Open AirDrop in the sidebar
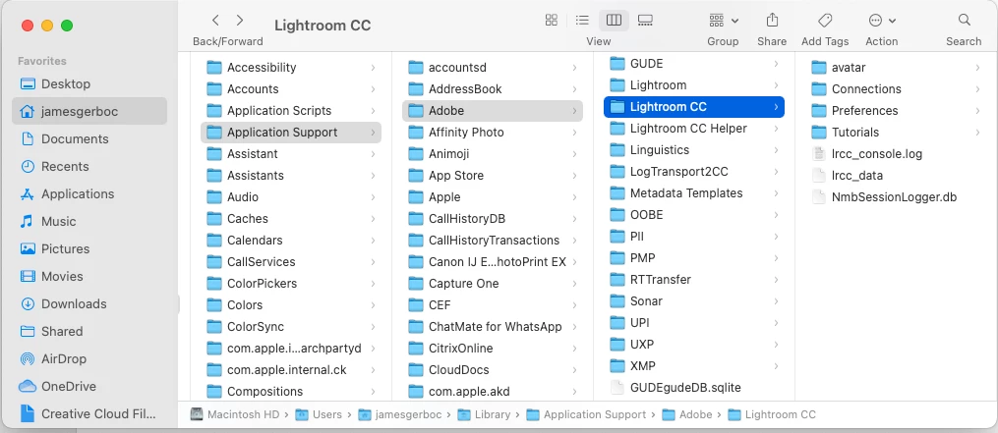998x433 pixels. pyautogui.click(x=89, y=358)
